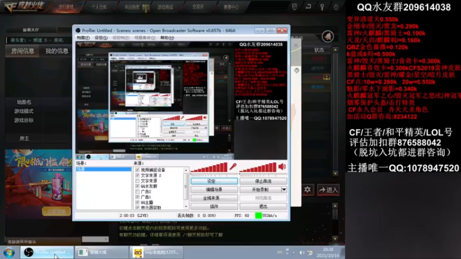Click the CrossFire shield icon in top bar
Viewport: 461px width, 259px height.
[x=294, y=7]
